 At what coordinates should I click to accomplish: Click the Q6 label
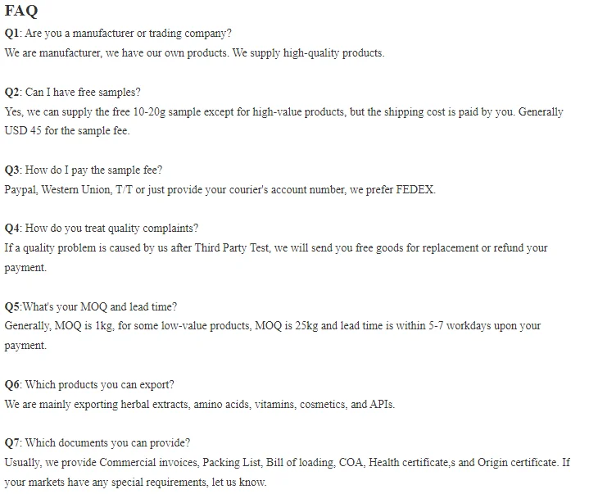pyautogui.click(x=12, y=385)
